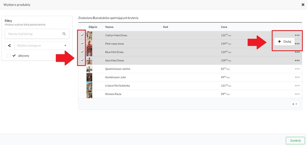Click the category tree share icon
This screenshot has height=145, width=307.
(10, 46)
